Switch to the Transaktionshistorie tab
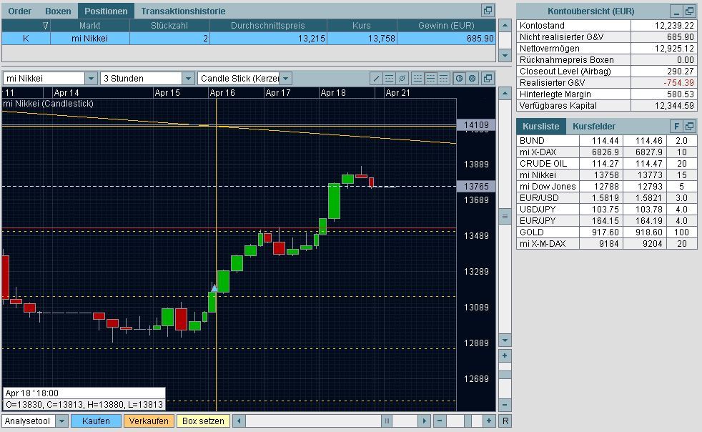 point(183,11)
